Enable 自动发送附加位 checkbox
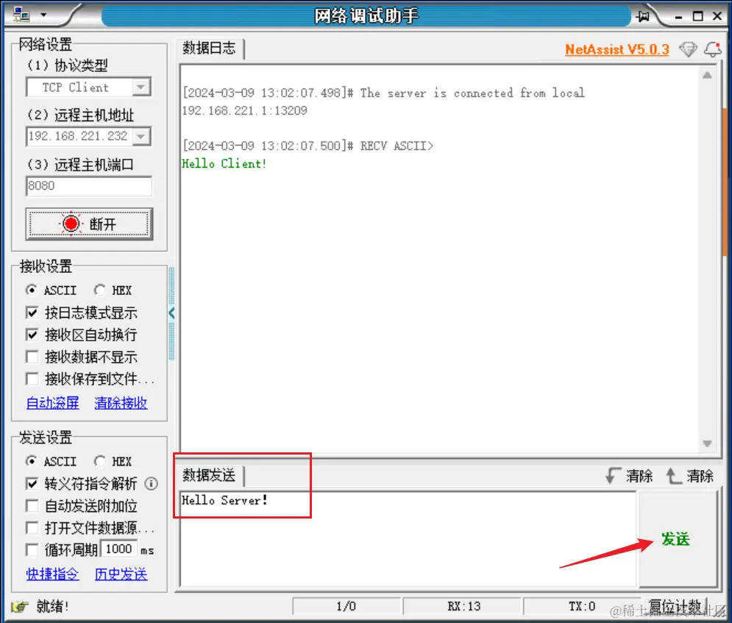This screenshot has width=732, height=623. [32, 506]
